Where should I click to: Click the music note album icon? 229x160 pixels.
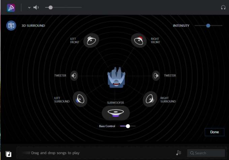(x=8, y=154)
